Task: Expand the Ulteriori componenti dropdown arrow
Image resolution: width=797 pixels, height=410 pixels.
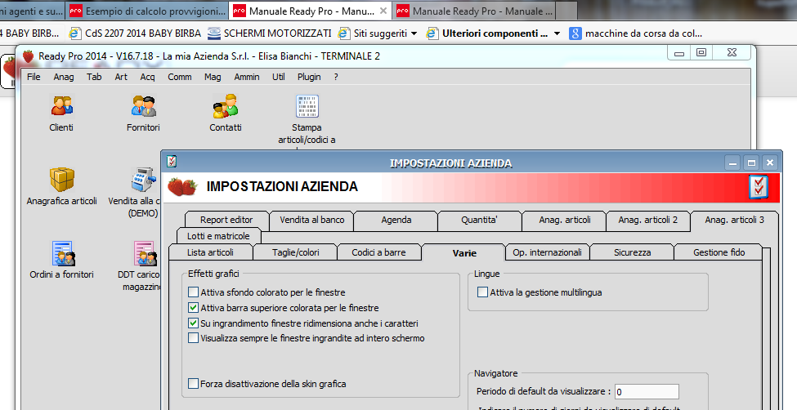Action: (557, 34)
